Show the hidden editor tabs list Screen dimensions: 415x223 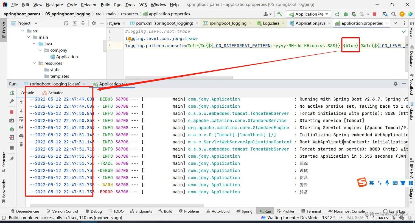point(395,23)
